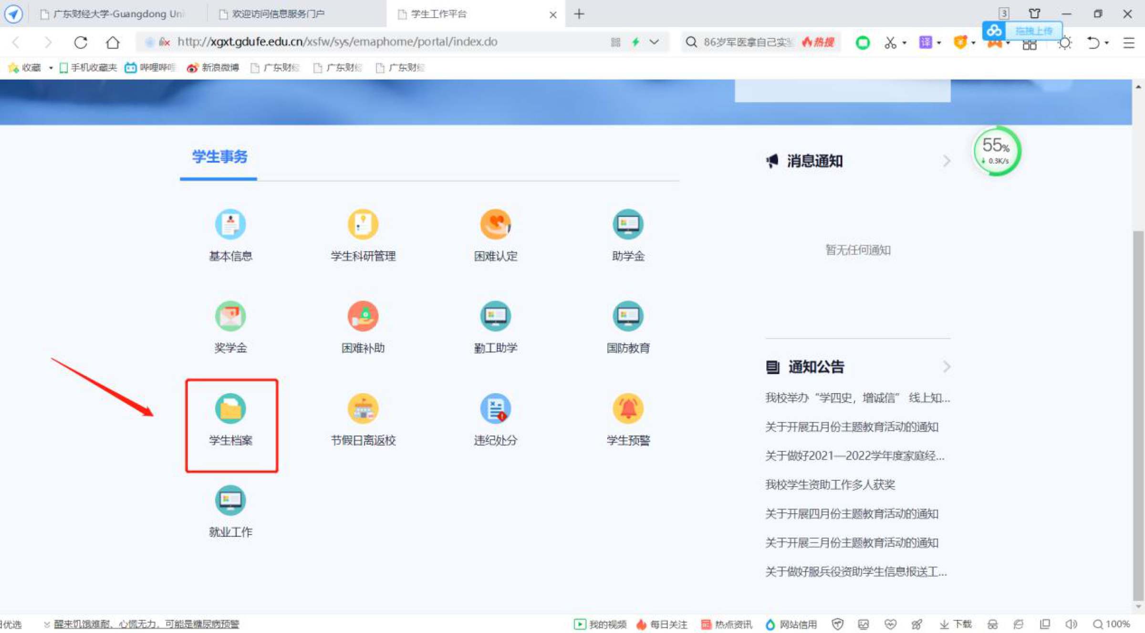Expand 消息通知 with its arrow chevron

pos(947,161)
